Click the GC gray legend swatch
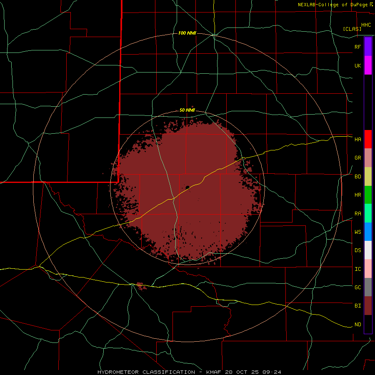 coord(368,287)
